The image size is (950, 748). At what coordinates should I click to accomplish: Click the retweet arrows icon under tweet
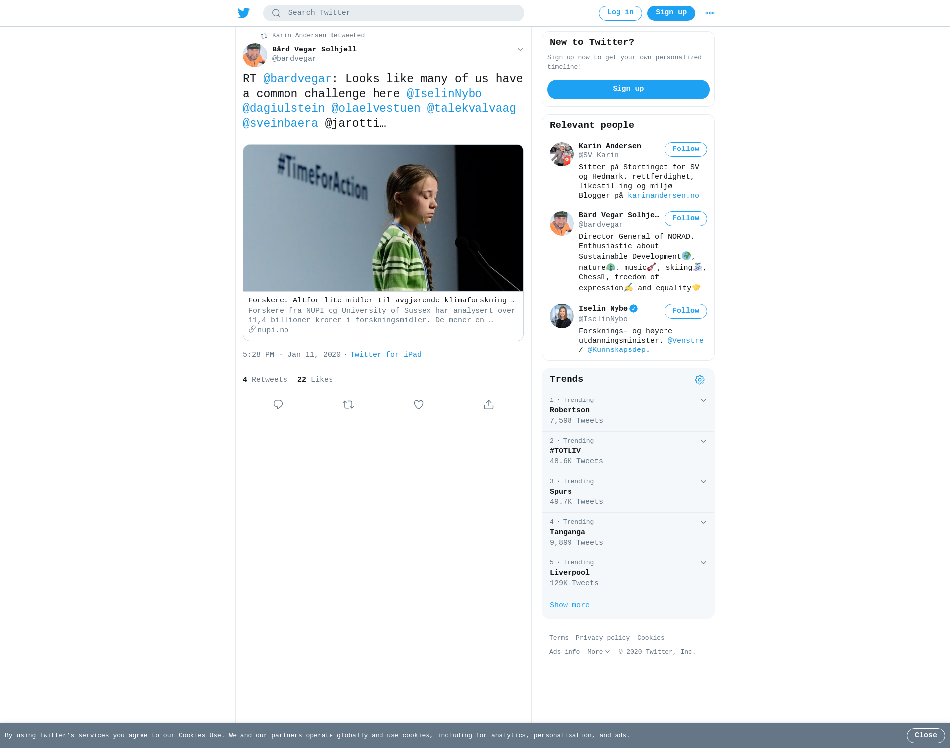(348, 405)
